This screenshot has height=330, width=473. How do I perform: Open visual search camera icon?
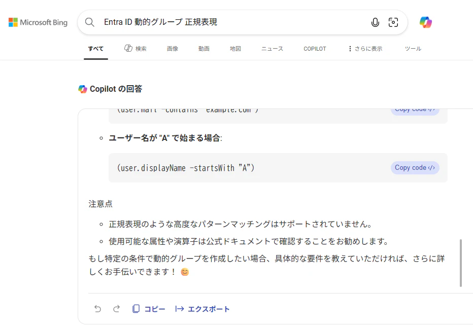[x=393, y=22]
